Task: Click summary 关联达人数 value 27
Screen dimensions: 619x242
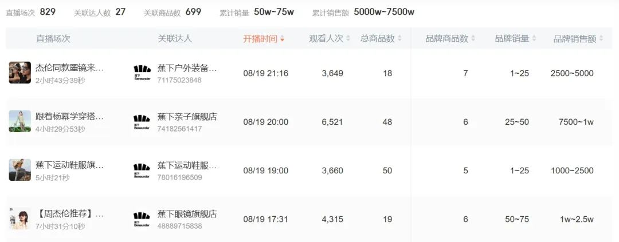Action: point(120,12)
